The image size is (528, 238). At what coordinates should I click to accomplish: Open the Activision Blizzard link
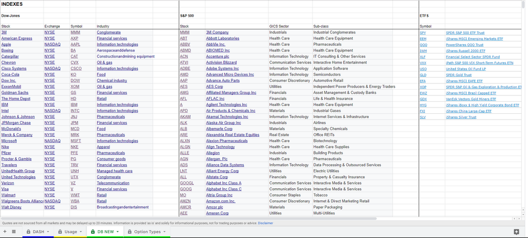click(221, 62)
